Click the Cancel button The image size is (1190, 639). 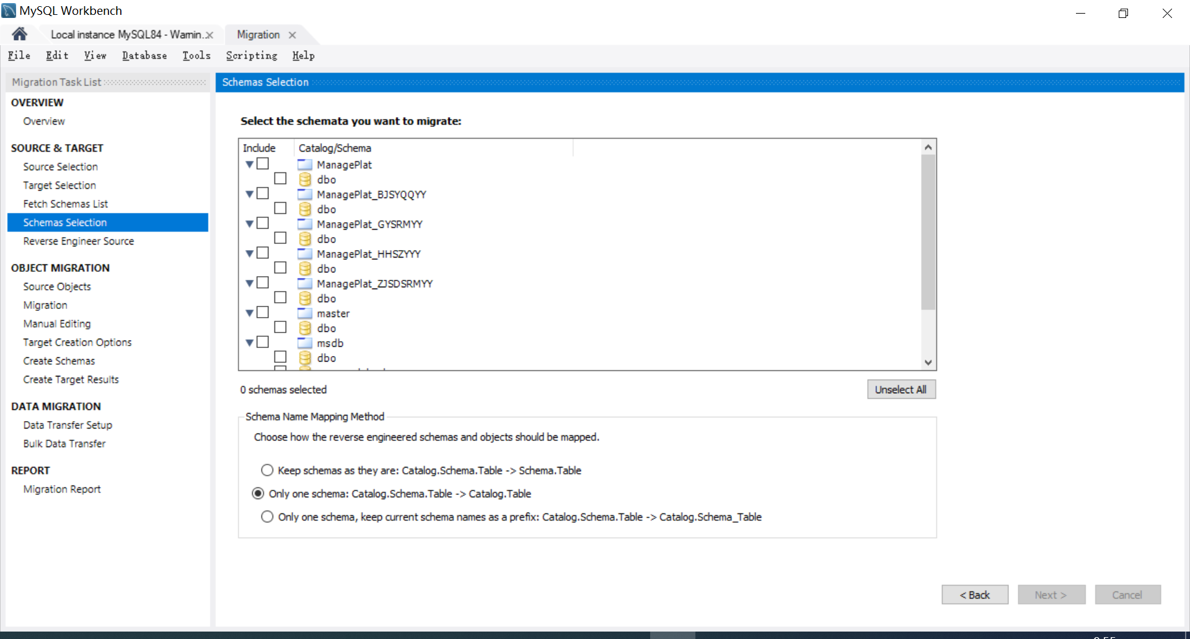pyautogui.click(x=1127, y=595)
